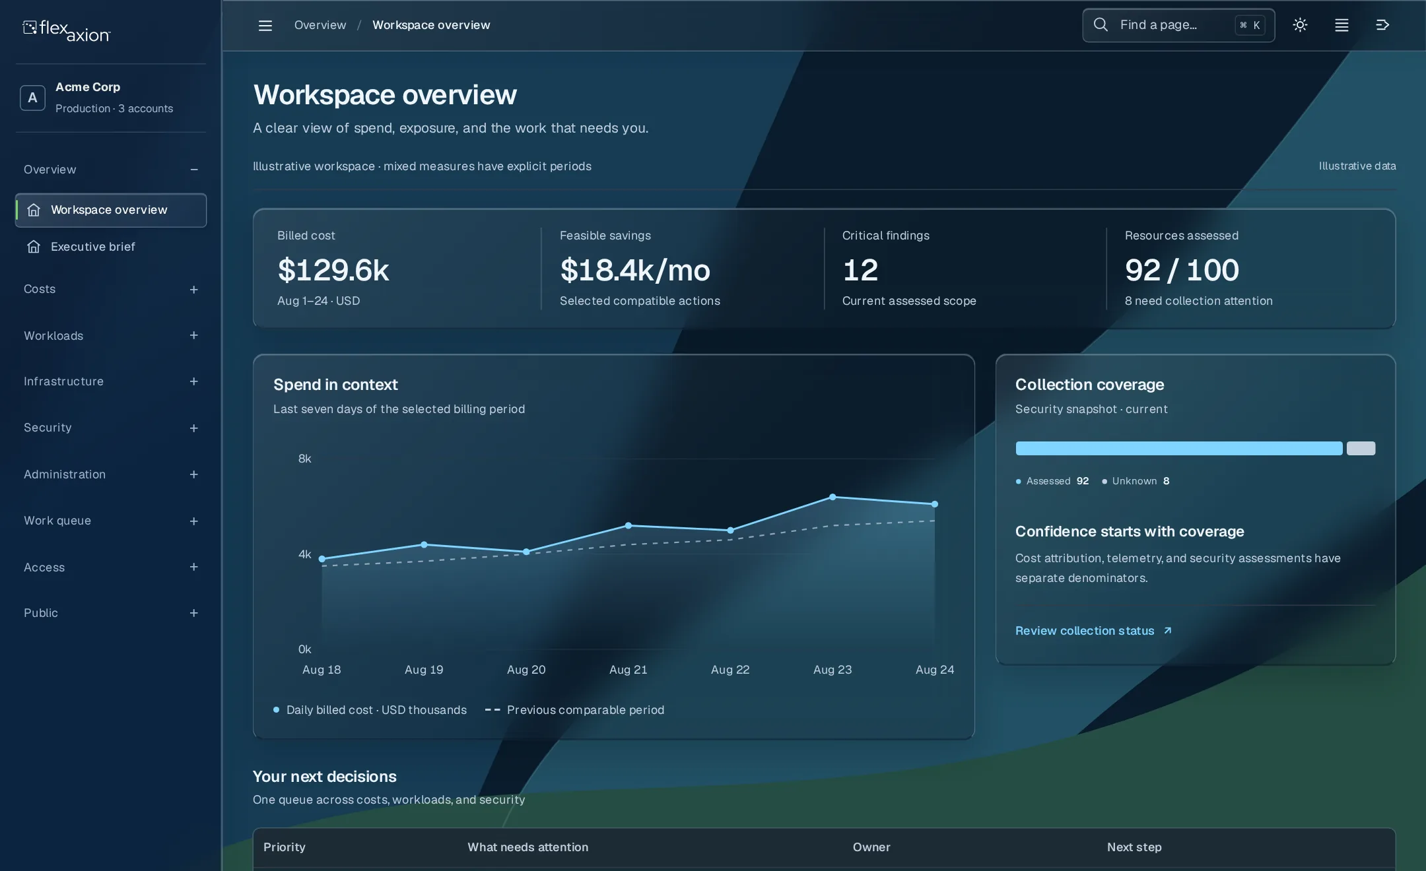Toggle the hamburger sidebar menu icon

click(265, 25)
